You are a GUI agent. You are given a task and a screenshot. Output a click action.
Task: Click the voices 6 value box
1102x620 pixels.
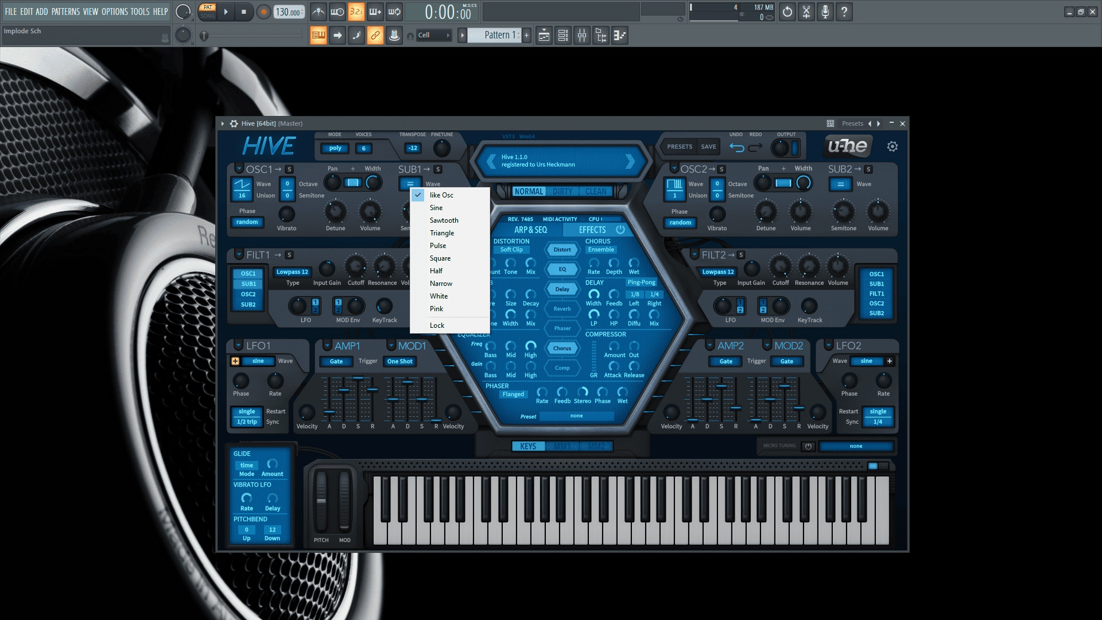pos(363,148)
